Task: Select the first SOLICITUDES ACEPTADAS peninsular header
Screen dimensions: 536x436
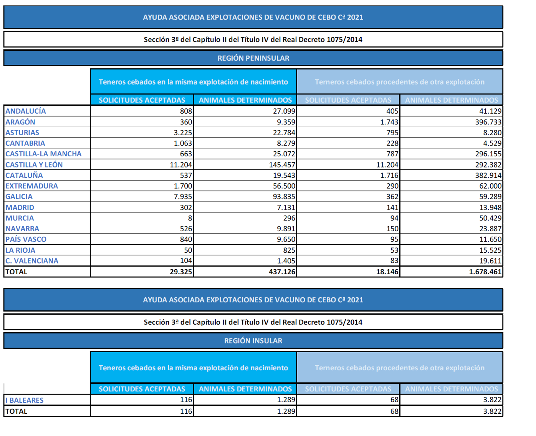Action: tap(142, 100)
